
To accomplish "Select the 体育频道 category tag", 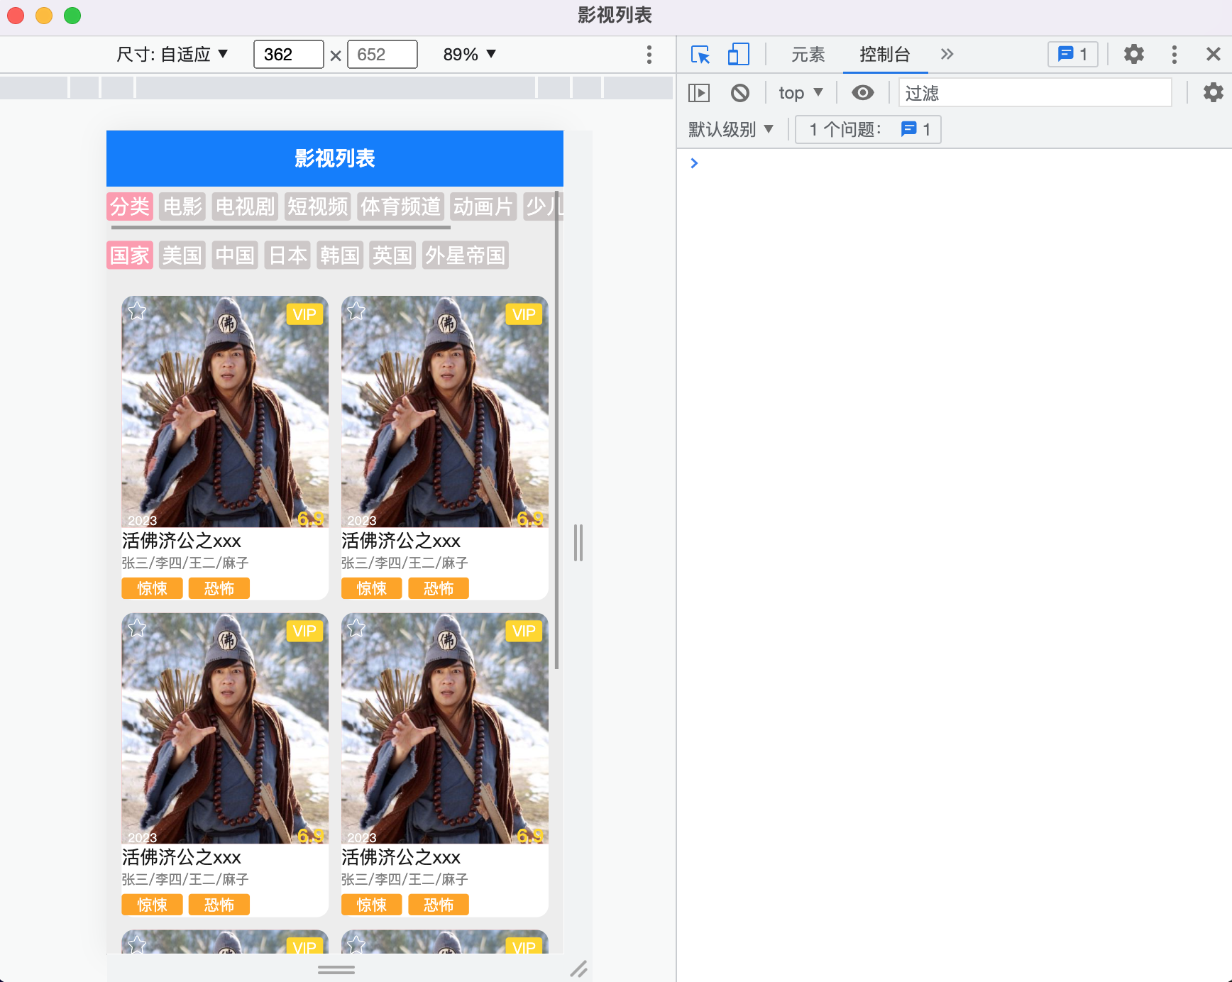I will (400, 206).
